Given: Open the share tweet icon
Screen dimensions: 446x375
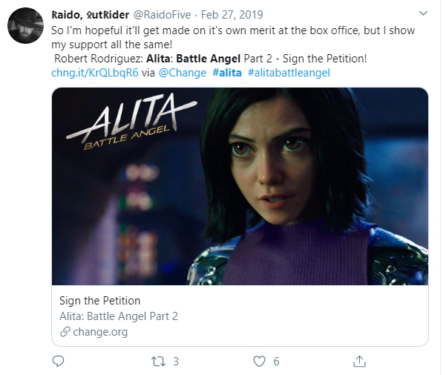Looking at the screenshot, I should [x=359, y=362].
